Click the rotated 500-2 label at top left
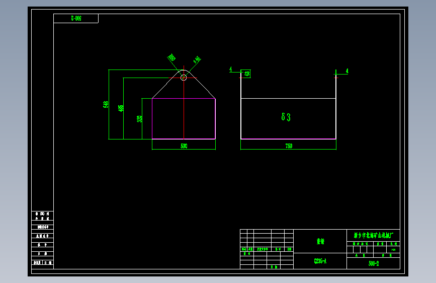436x283 pixels. point(76,19)
